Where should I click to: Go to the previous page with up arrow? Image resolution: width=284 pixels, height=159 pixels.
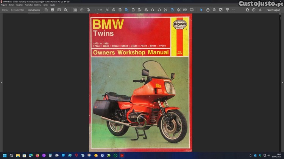[82, 10]
